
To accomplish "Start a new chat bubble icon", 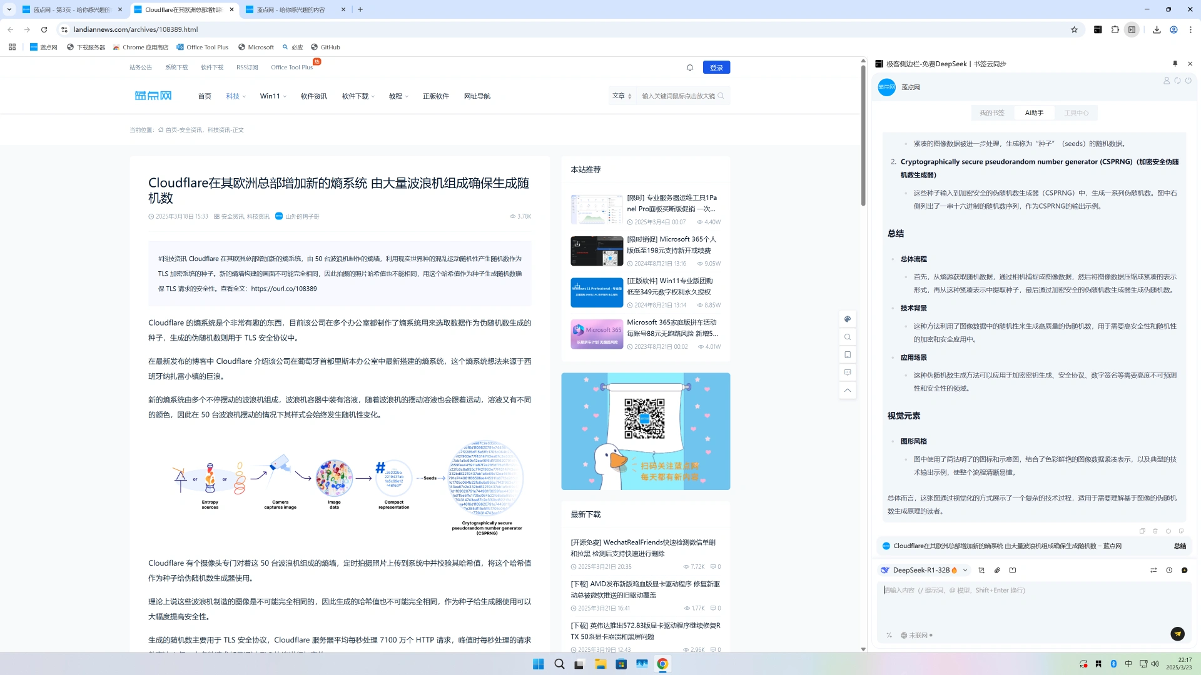I will [1184, 570].
